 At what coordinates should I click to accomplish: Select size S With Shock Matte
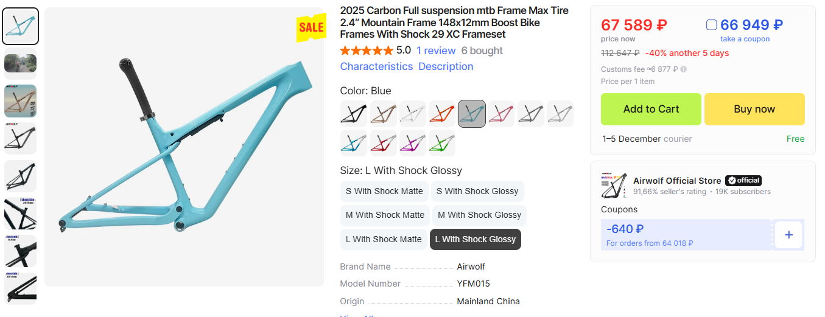point(384,191)
